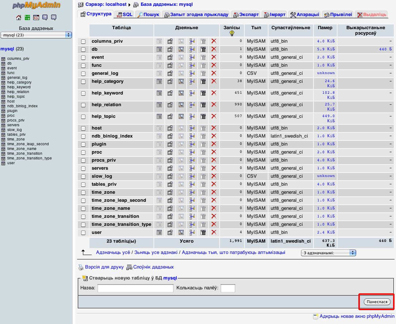Click 'Адкрыць новае акно phpMyAdmin' link
This screenshot has height=324, width=396.
(x=357, y=316)
